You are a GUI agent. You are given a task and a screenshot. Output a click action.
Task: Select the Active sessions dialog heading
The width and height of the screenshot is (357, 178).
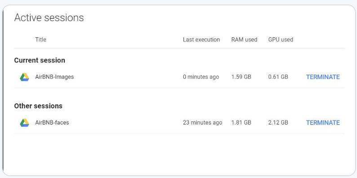[x=49, y=18]
